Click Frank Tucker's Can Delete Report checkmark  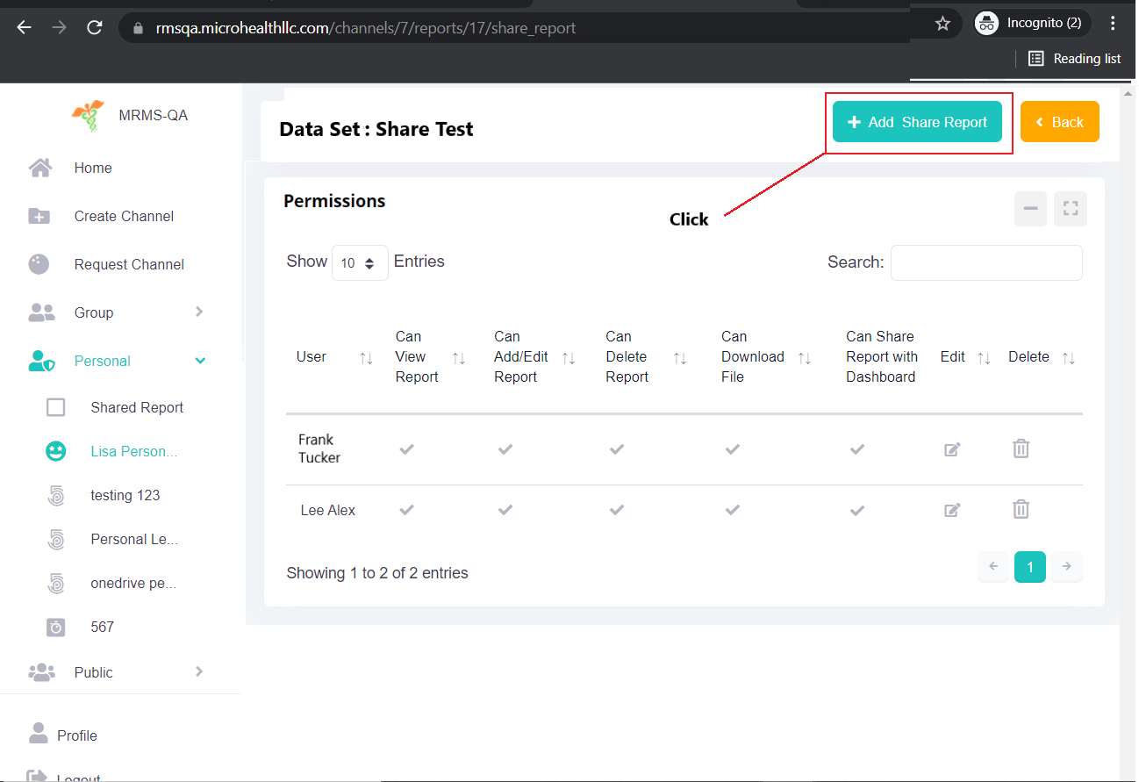(617, 449)
